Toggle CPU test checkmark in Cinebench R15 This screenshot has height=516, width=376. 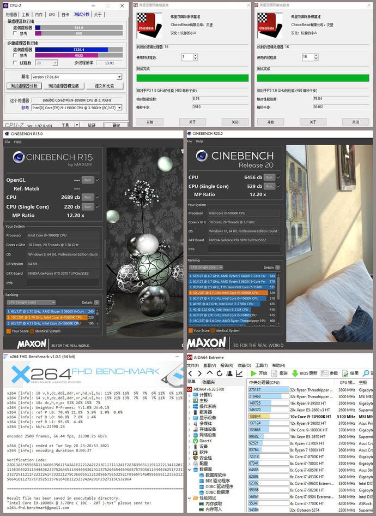pos(98,197)
